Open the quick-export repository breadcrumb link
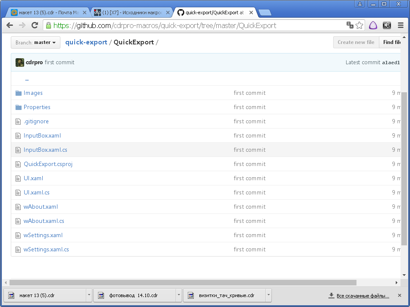 pos(86,42)
